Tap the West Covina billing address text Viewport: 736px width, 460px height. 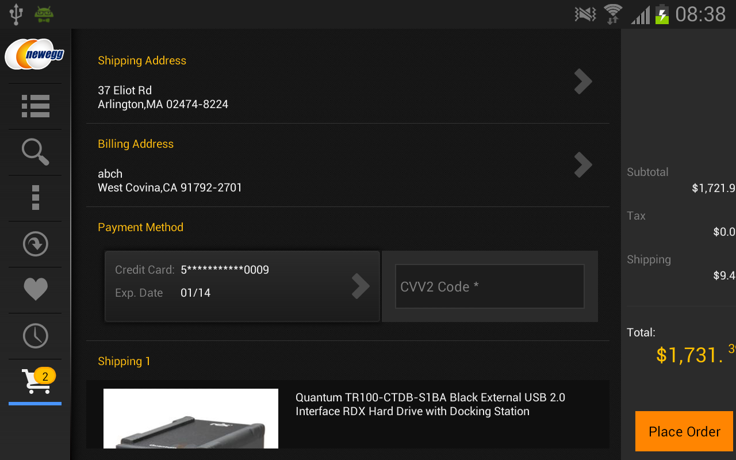coord(170,187)
